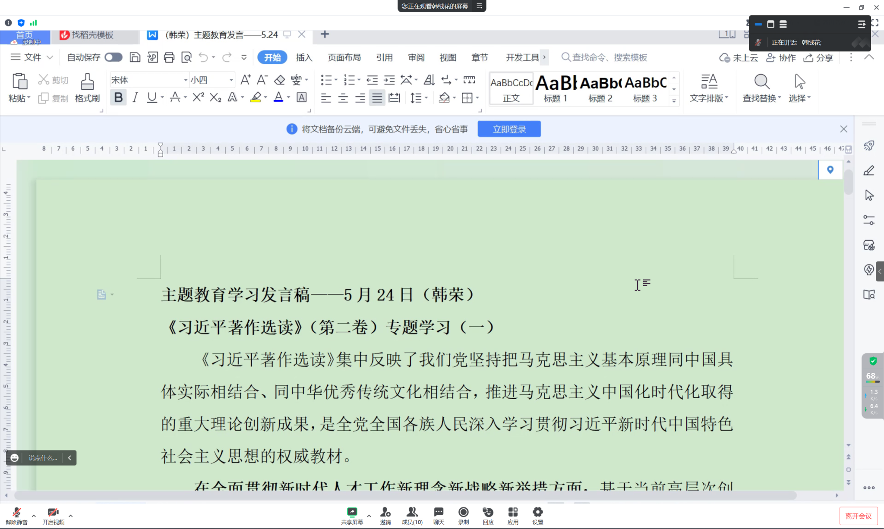Toggle bold formatting

(x=118, y=98)
